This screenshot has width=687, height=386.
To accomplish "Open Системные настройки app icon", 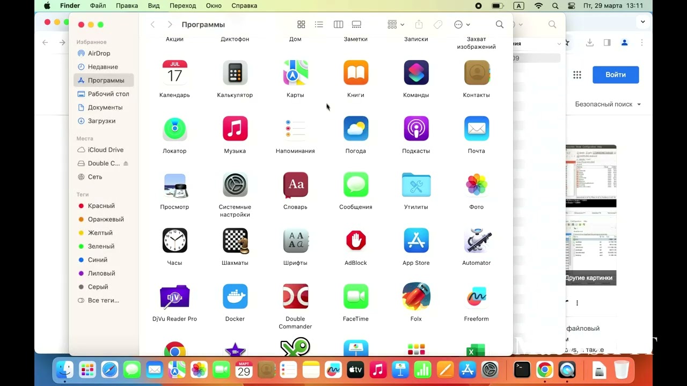I will [235, 184].
